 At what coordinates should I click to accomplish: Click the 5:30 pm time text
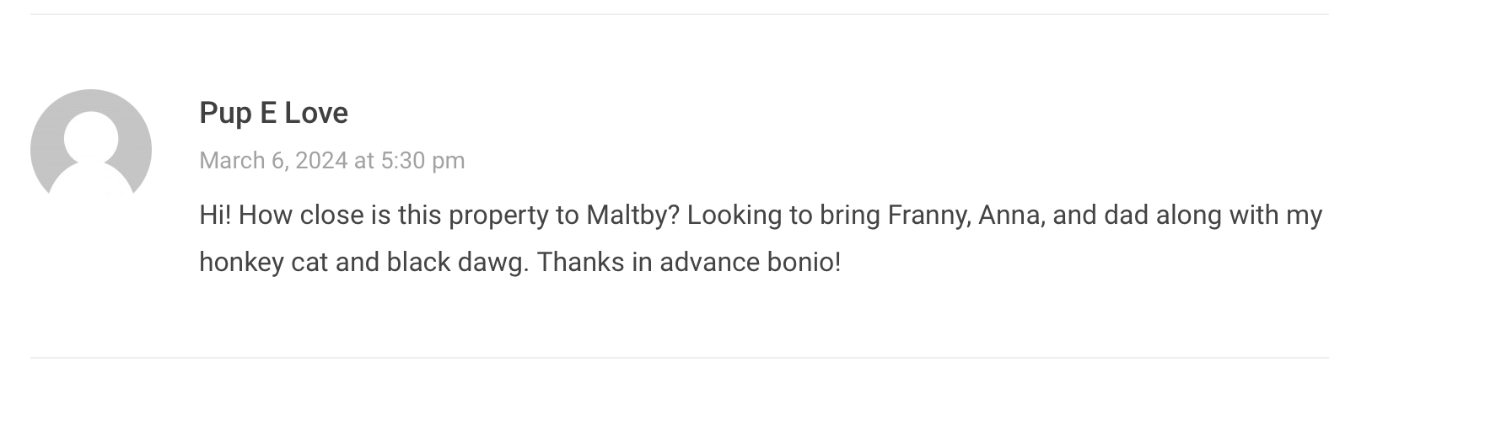point(422,160)
